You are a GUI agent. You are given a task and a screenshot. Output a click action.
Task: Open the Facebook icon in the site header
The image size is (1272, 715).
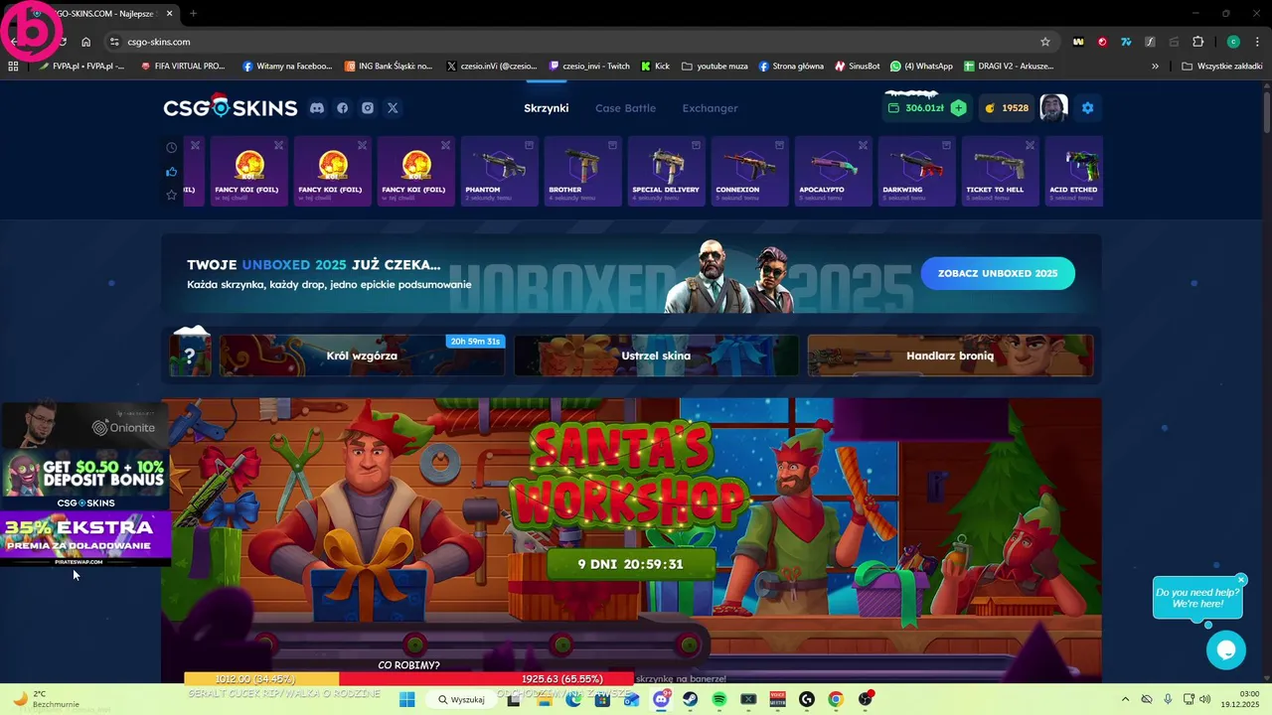click(342, 108)
